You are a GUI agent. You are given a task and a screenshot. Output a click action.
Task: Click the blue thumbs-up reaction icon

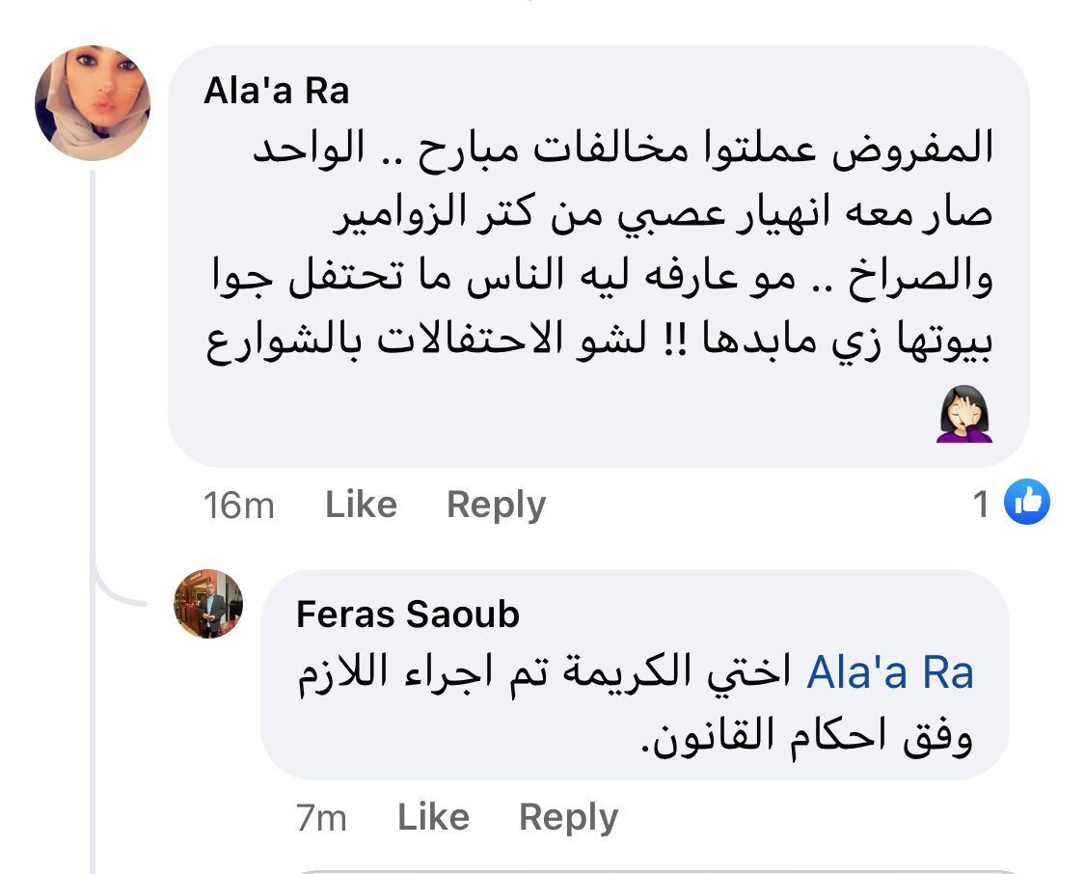coord(1026,503)
